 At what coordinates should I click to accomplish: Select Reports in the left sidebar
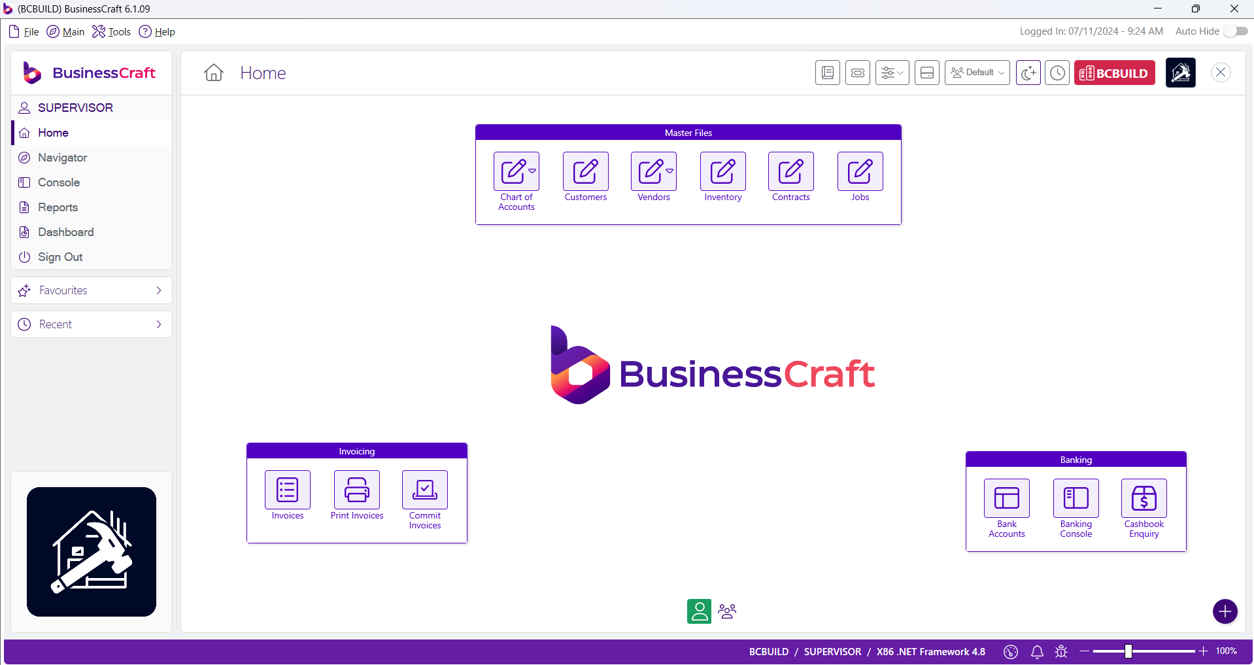(x=57, y=207)
